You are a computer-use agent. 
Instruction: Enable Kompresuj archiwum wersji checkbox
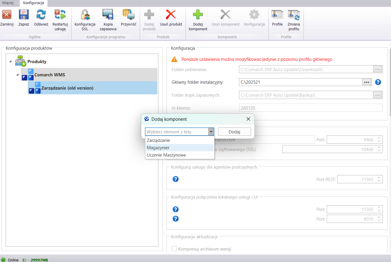pyautogui.click(x=174, y=249)
